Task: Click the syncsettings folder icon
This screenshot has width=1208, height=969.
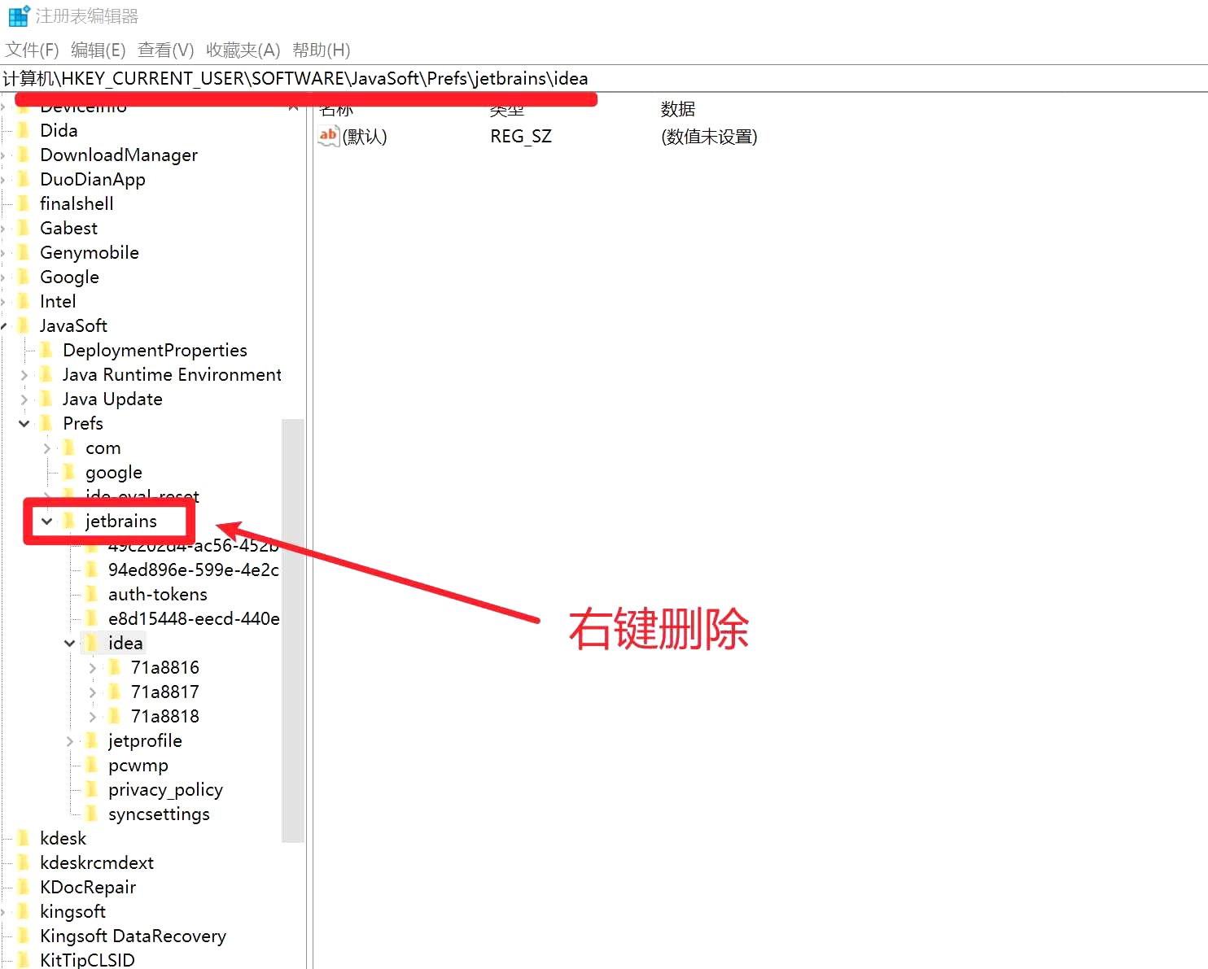Action: click(93, 814)
